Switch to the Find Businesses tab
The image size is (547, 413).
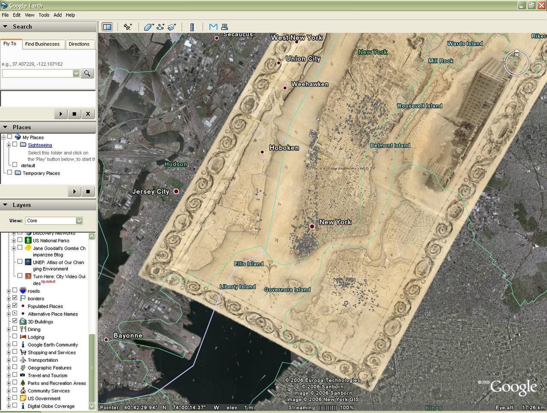pos(42,44)
